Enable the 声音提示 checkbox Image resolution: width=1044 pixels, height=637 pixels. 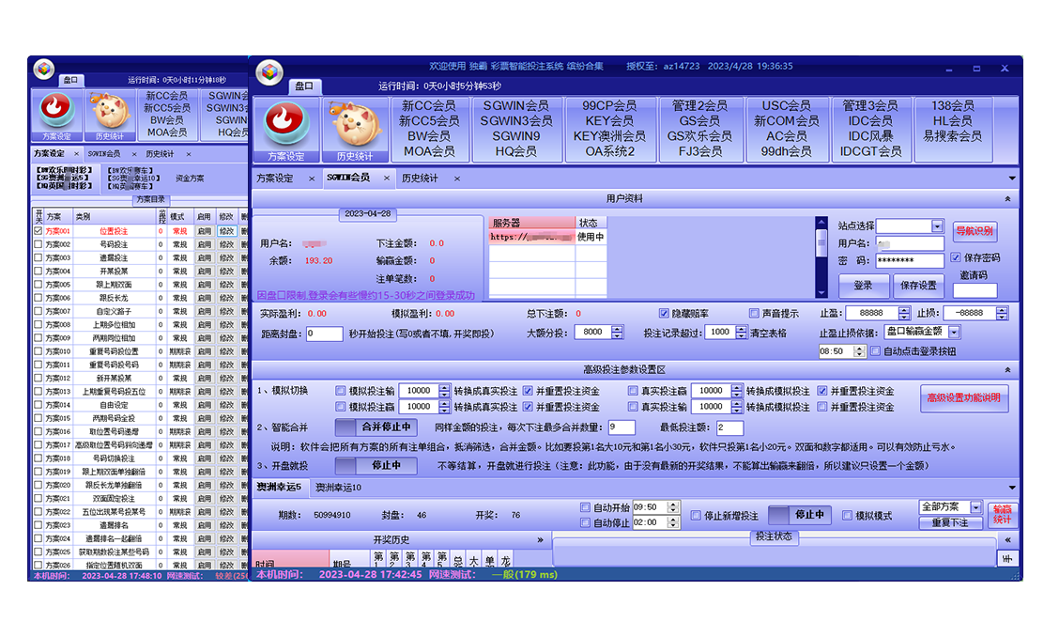(754, 314)
